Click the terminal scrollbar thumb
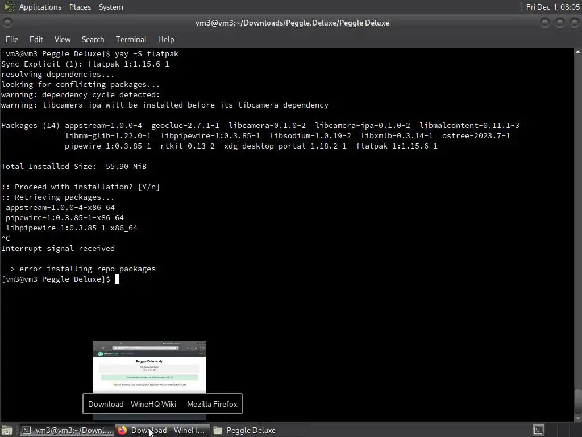The height and width of the screenshot is (437, 582). (578, 401)
